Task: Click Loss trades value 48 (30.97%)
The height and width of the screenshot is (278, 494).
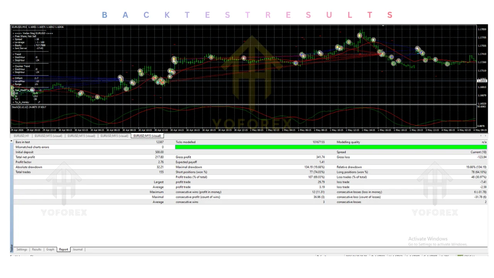Action: (479, 177)
